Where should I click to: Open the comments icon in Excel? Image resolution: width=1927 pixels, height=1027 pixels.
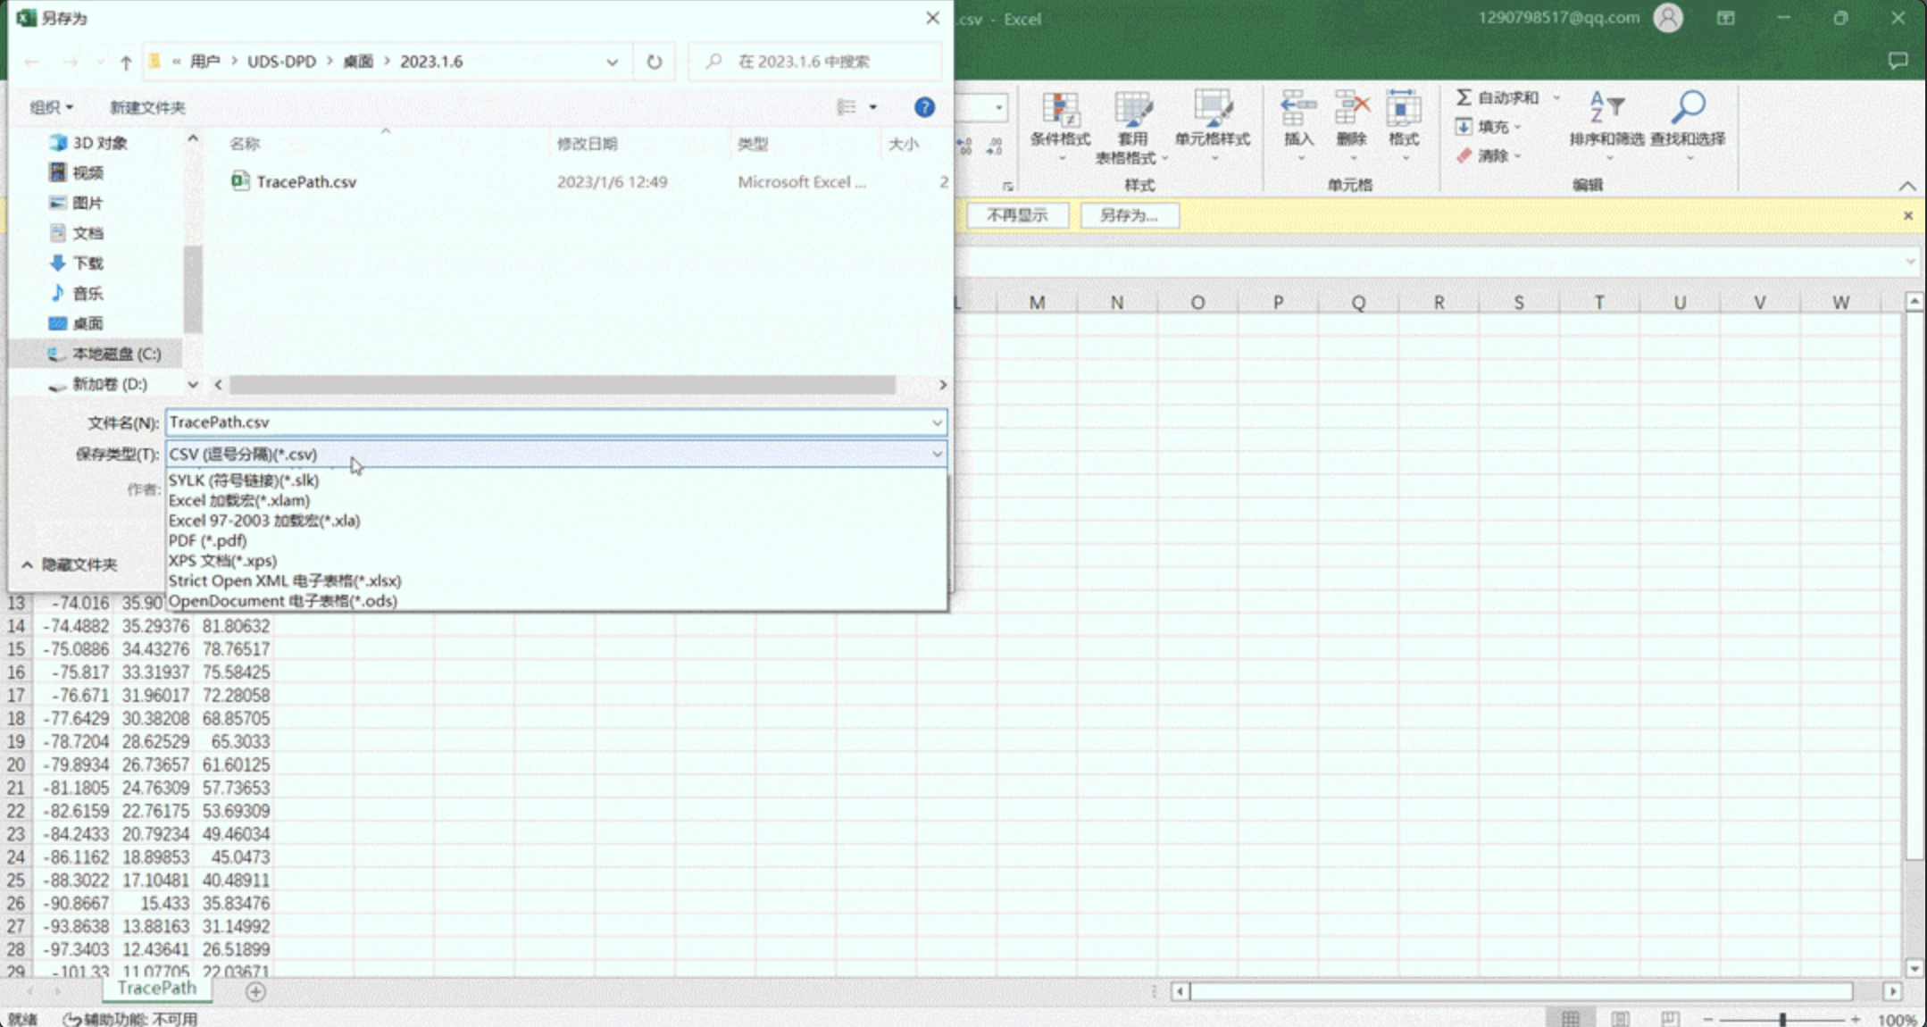(x=1898, y=61)
